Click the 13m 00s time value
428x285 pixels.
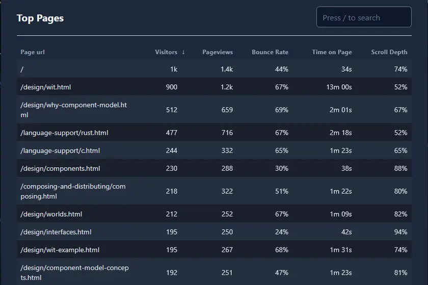pos(339,87)
